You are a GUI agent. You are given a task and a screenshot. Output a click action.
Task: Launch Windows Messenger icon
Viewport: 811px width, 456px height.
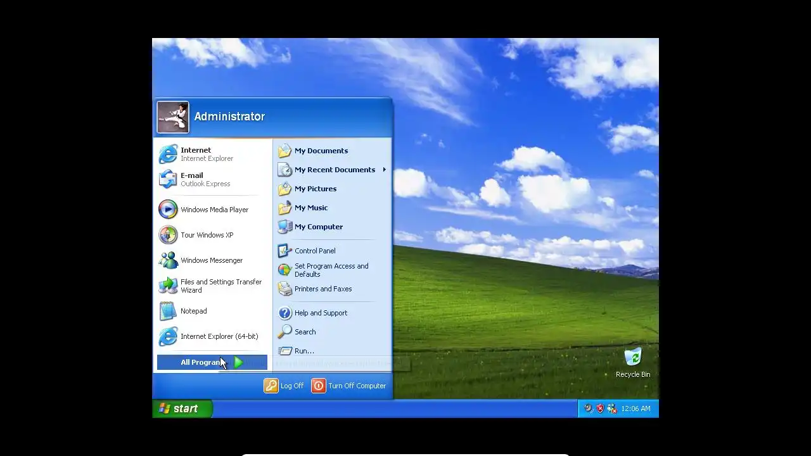[x=168, y=260]
